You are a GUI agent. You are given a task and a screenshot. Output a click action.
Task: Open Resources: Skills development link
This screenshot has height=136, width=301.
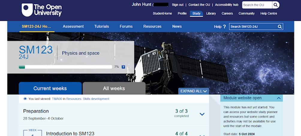click(x=88, y=99)
